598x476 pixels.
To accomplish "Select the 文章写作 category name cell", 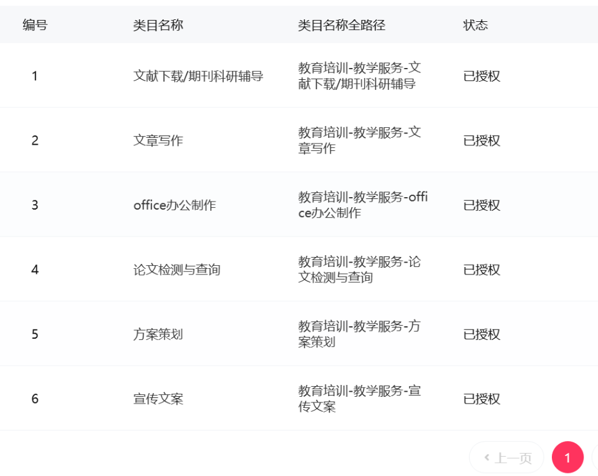I will coord(158,140).
